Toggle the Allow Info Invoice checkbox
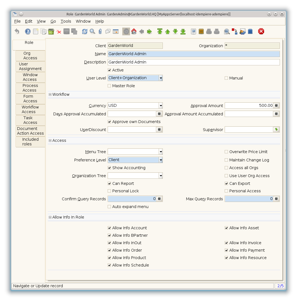Image resolution: width=297 pixels, height=301 pixels. click(x=227, y=243)
